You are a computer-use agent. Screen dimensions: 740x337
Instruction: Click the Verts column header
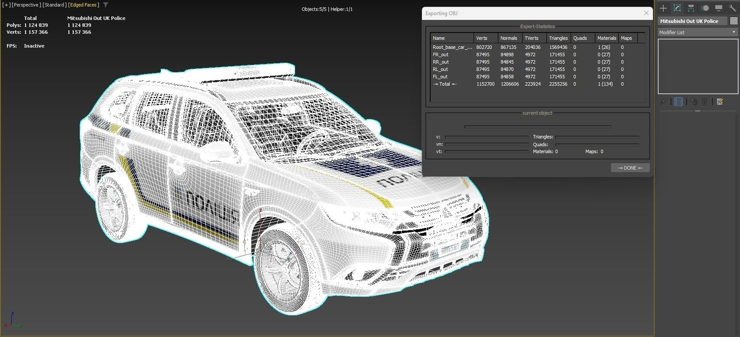click(x=486, y=38)
